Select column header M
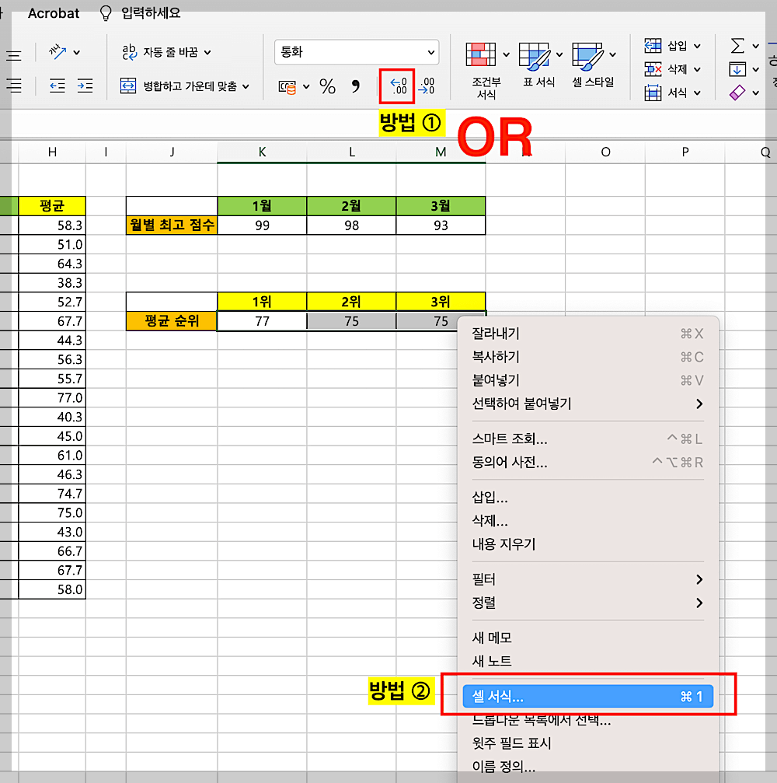 [441, 152]
